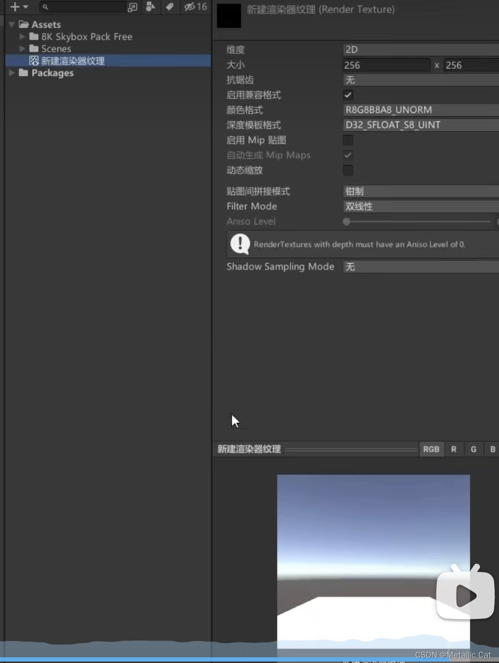Open the 维度 dimension dropdown showing 2D

pyautogui.click(x=421, y=50)
